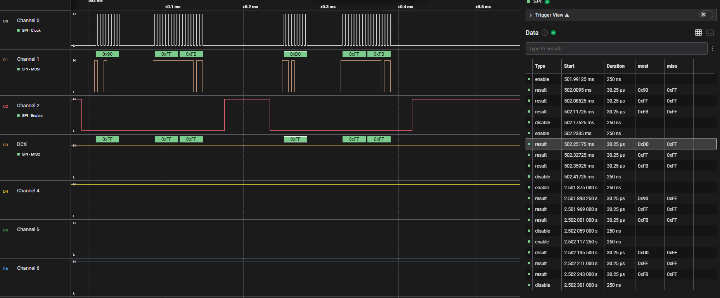Select the disable row starting at 502.41725 ms
The image size is (720, 298).
coord(621,176)
